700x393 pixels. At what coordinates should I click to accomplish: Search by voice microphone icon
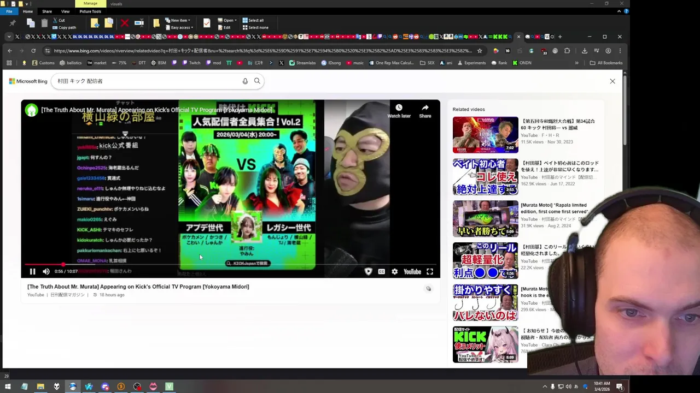(245, 81)
